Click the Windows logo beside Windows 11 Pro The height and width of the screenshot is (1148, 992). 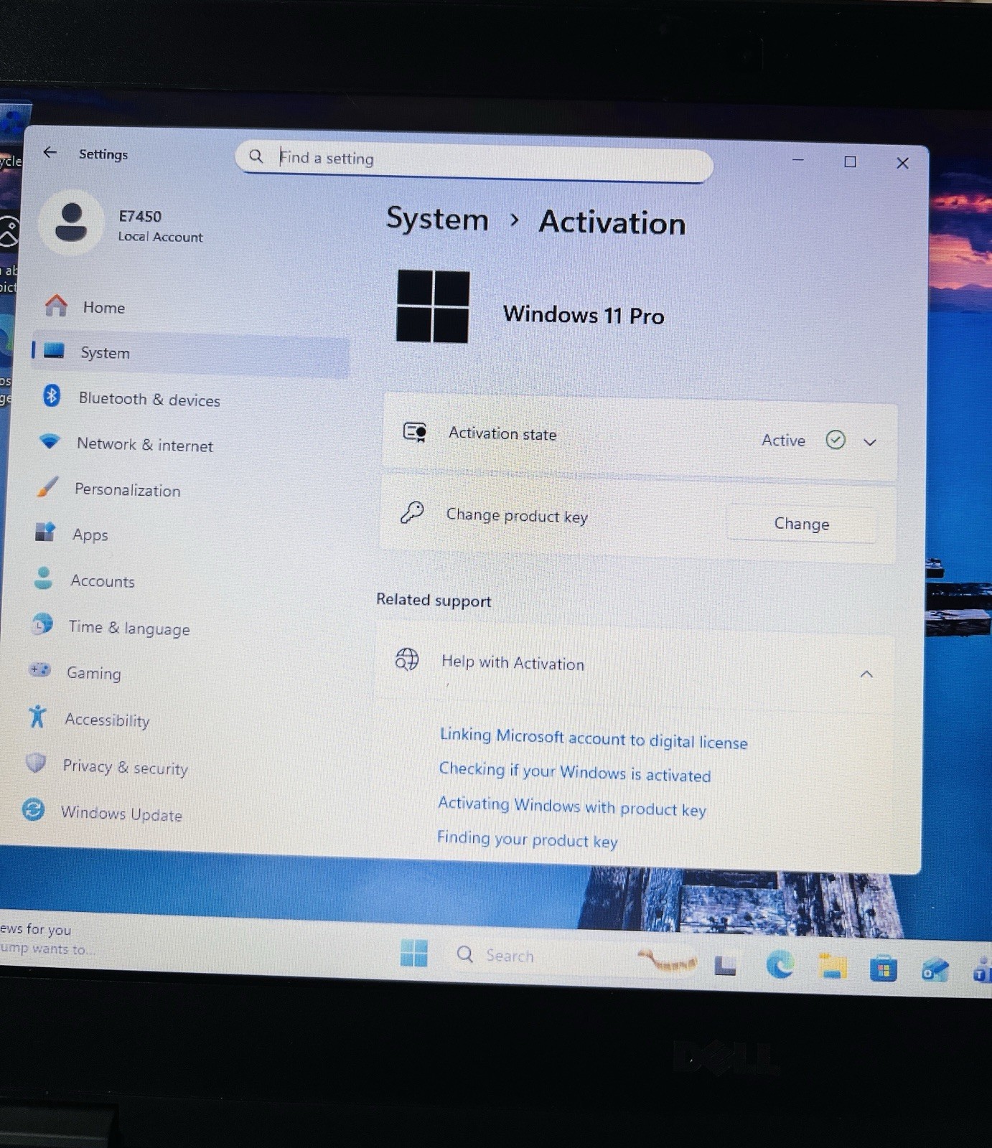[x=433, y=306]
